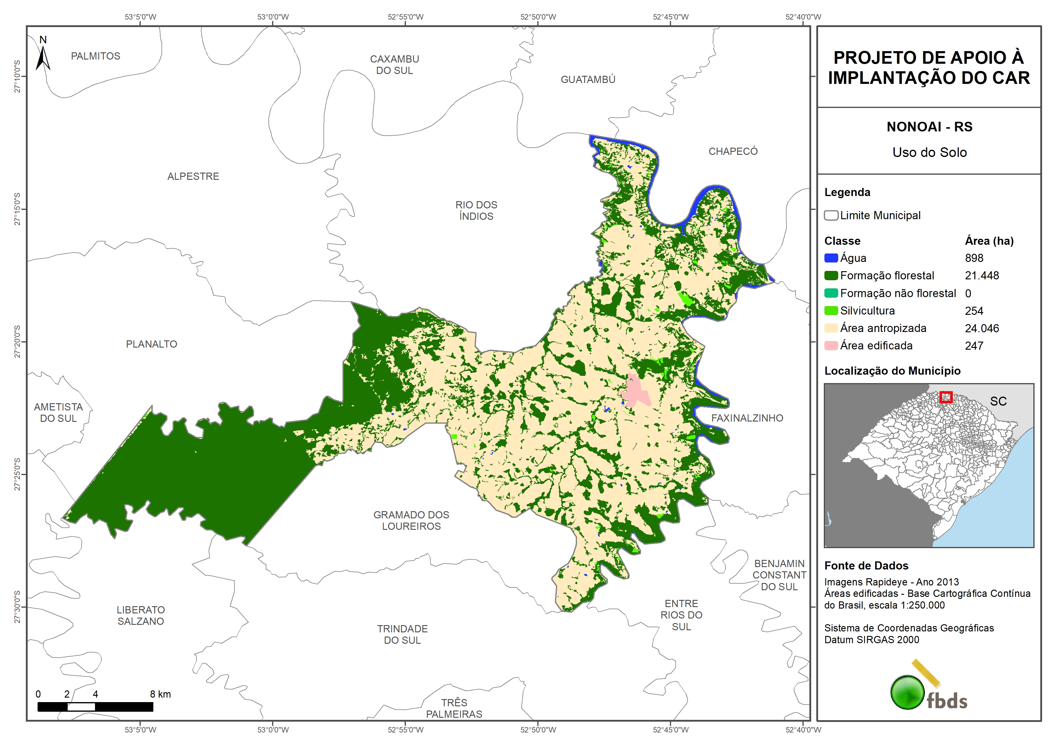Viewport: 1055px width, 746px height.
Task: Click the north arrow compass icon
Action: [x=43, y=55]
